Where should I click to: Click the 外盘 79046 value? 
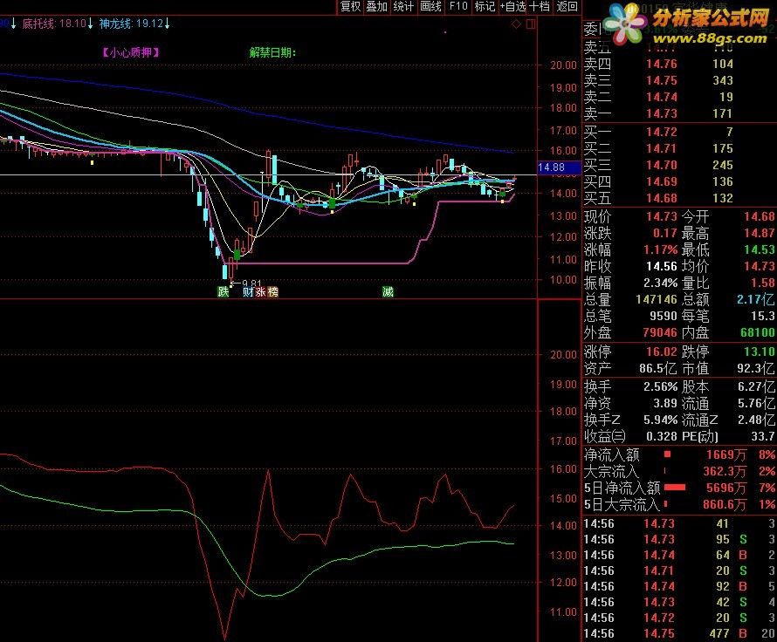(x=659, y=332)
